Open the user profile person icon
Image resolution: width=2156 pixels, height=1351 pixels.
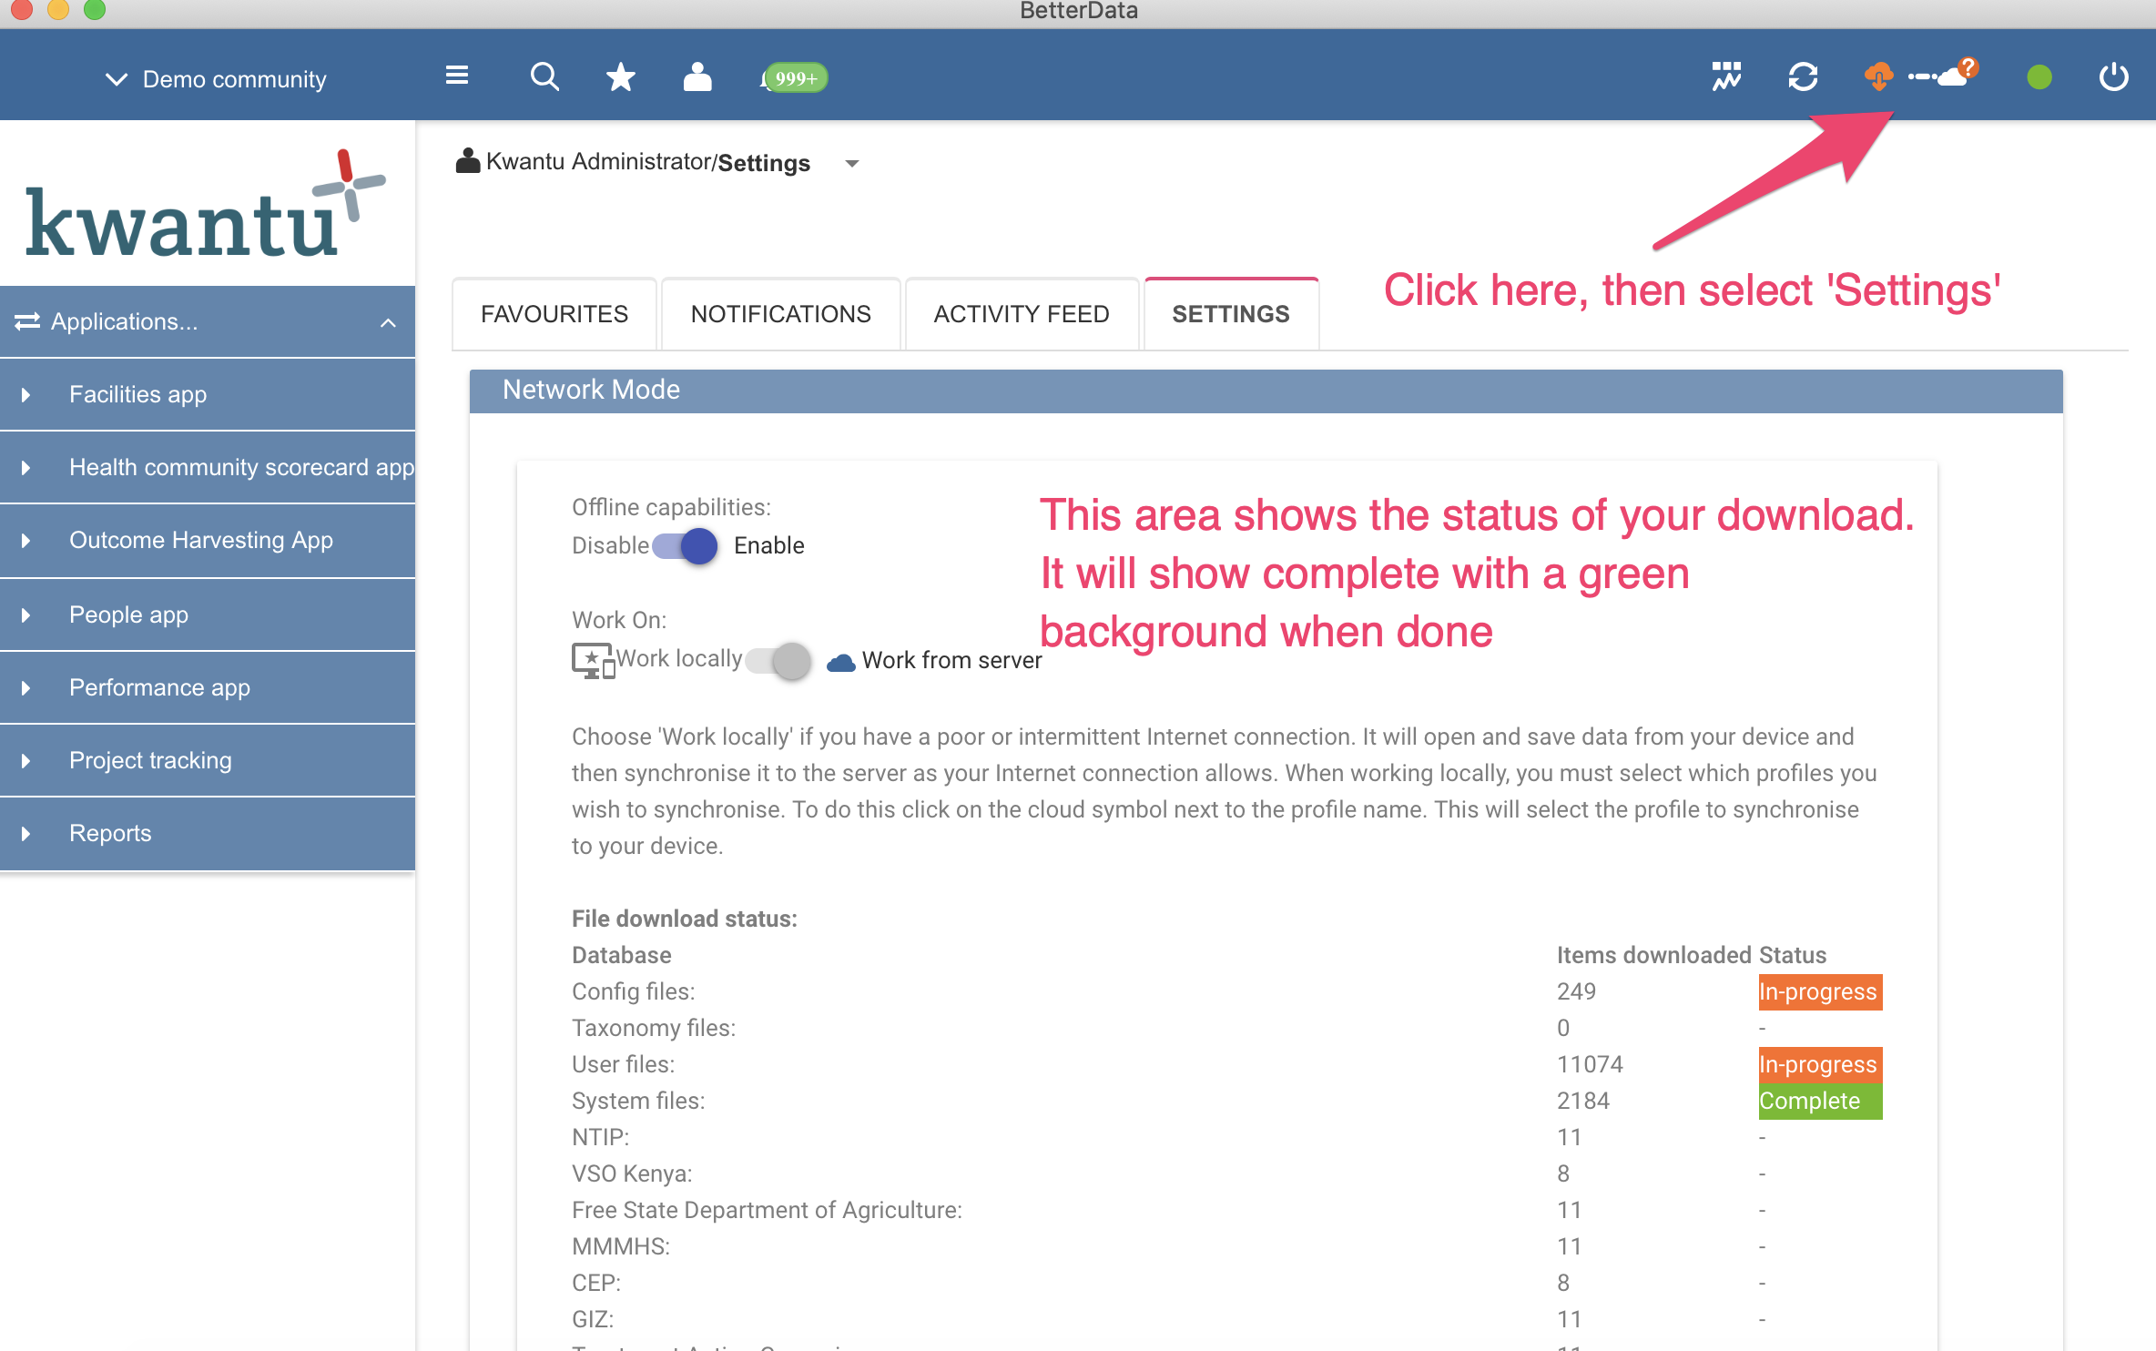point(697,77)
